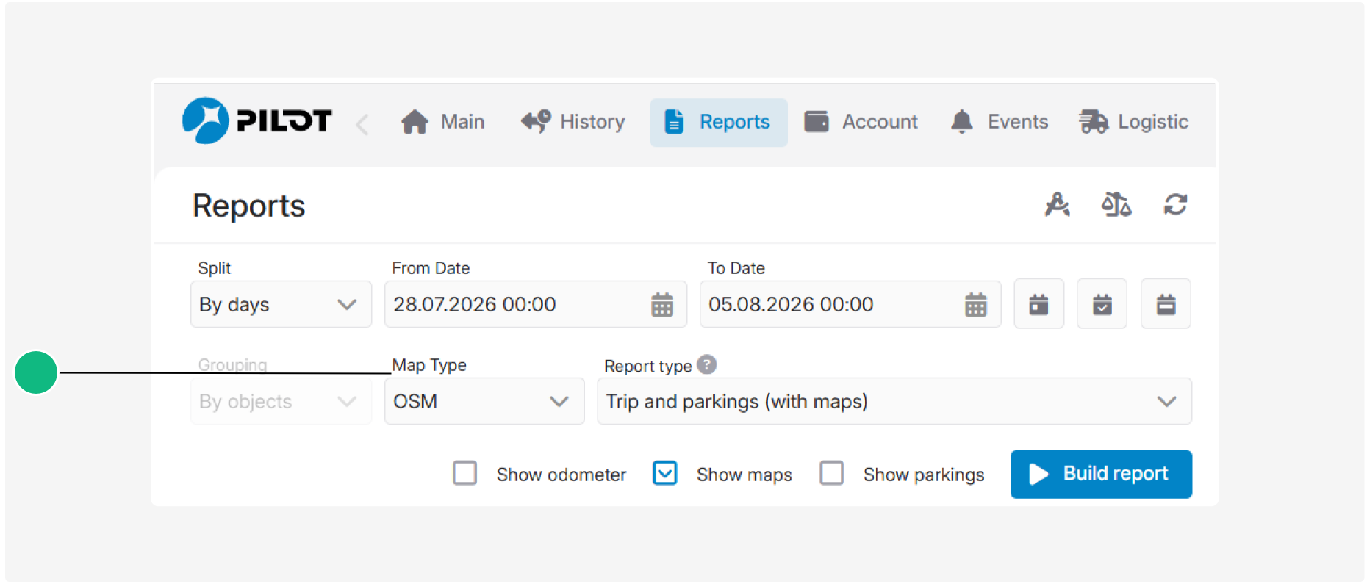
Task: Go to the Account tab
Action: click(x=861, y=122)
